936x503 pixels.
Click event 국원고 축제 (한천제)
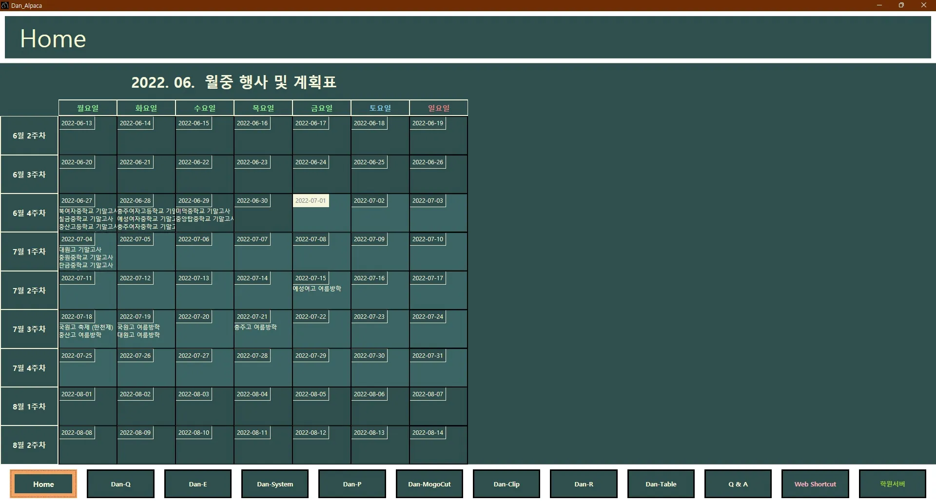(86, 327)
